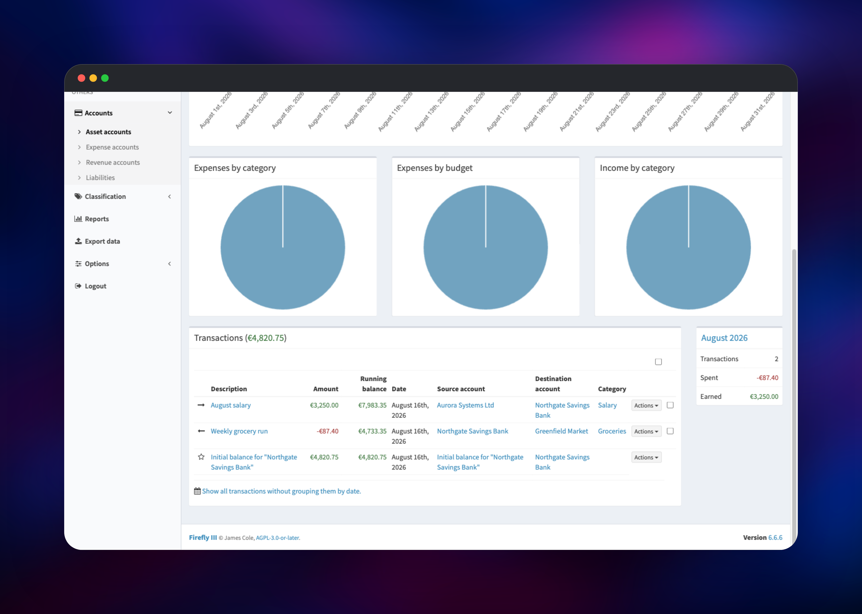Open the August salary transaction link
Screen dimensions: 862x614
231,405
